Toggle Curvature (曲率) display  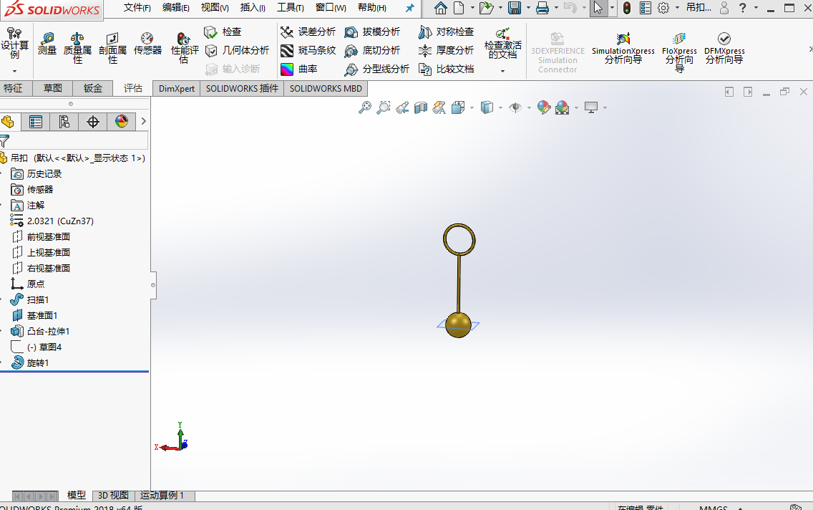[x=299, y=69]
